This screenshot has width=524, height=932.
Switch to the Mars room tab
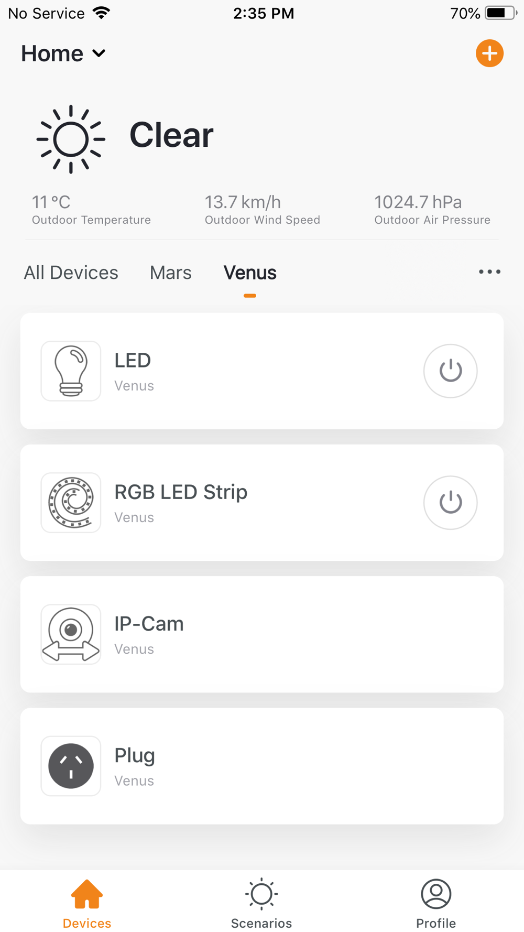(171, 273)
